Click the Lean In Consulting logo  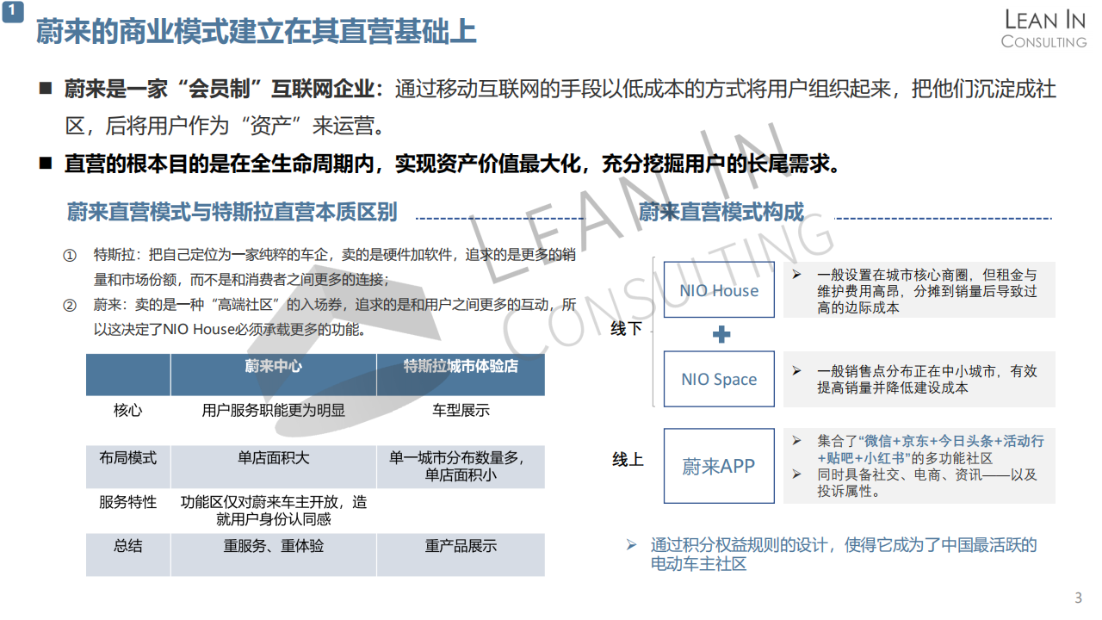pyautogui.click(x=1044, y=28)
